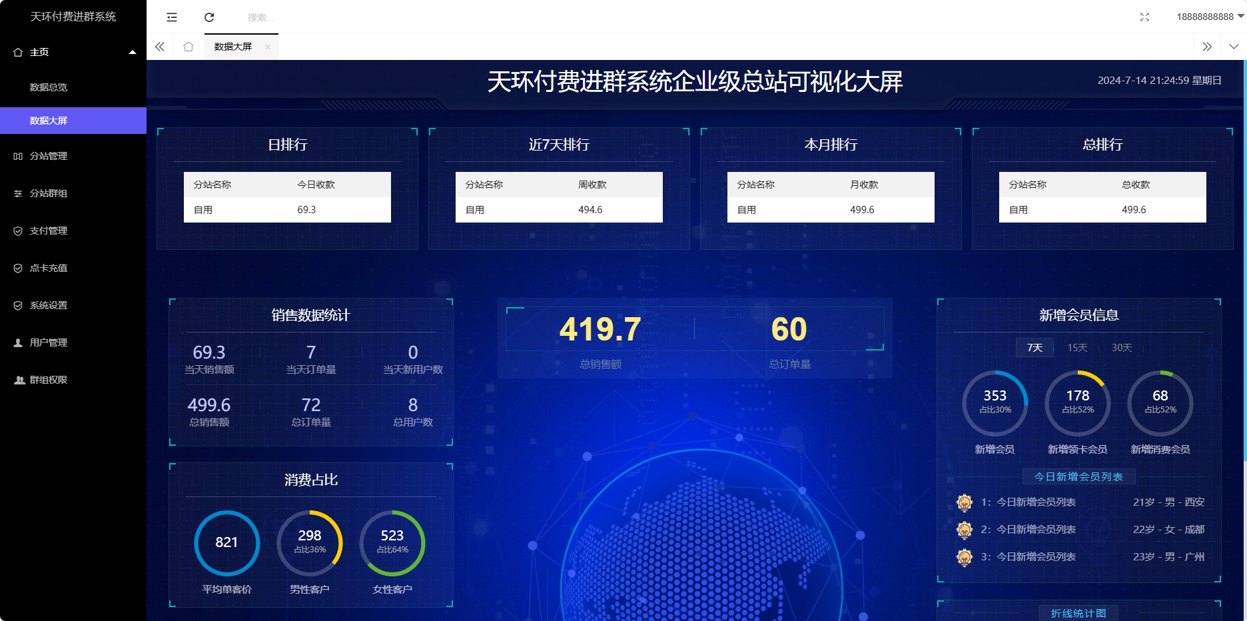Viewport: 1247px width, 621px height.
Task: Switch member stats to 30天 view
Action: tap(1122, 347)
